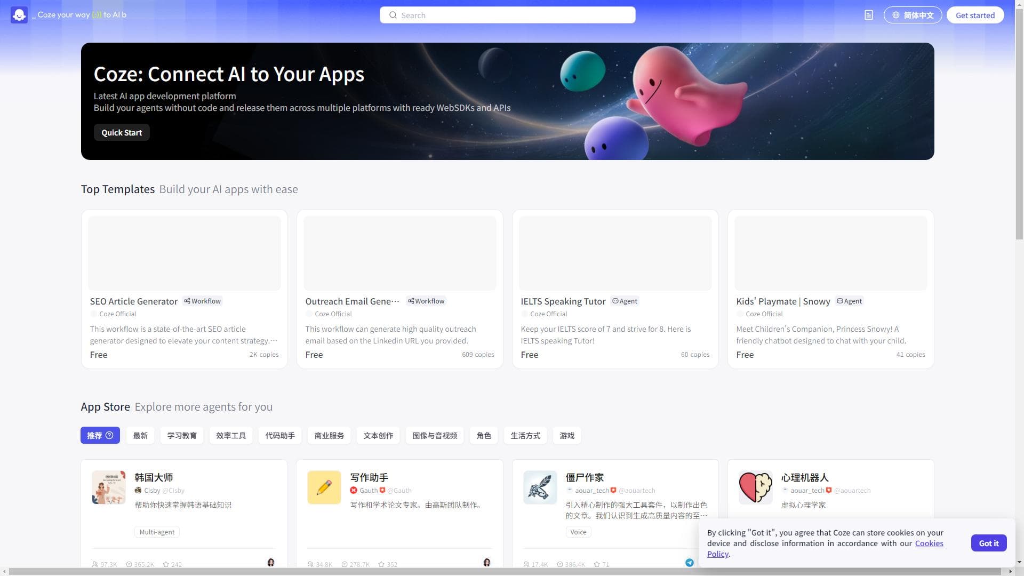Open the 韩国大师 agent avatar
Image resolution: width=1024 pixels, height=576 pixels.
tap(109, 487)
